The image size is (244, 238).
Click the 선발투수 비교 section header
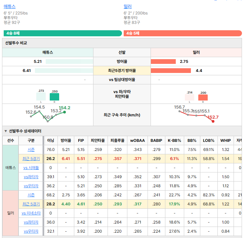pos(122,43)
